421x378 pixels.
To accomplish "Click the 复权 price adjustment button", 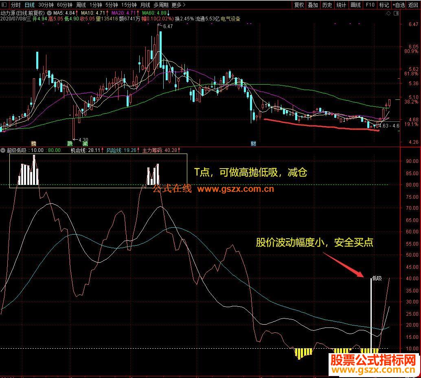I will (x=299, y=5).
